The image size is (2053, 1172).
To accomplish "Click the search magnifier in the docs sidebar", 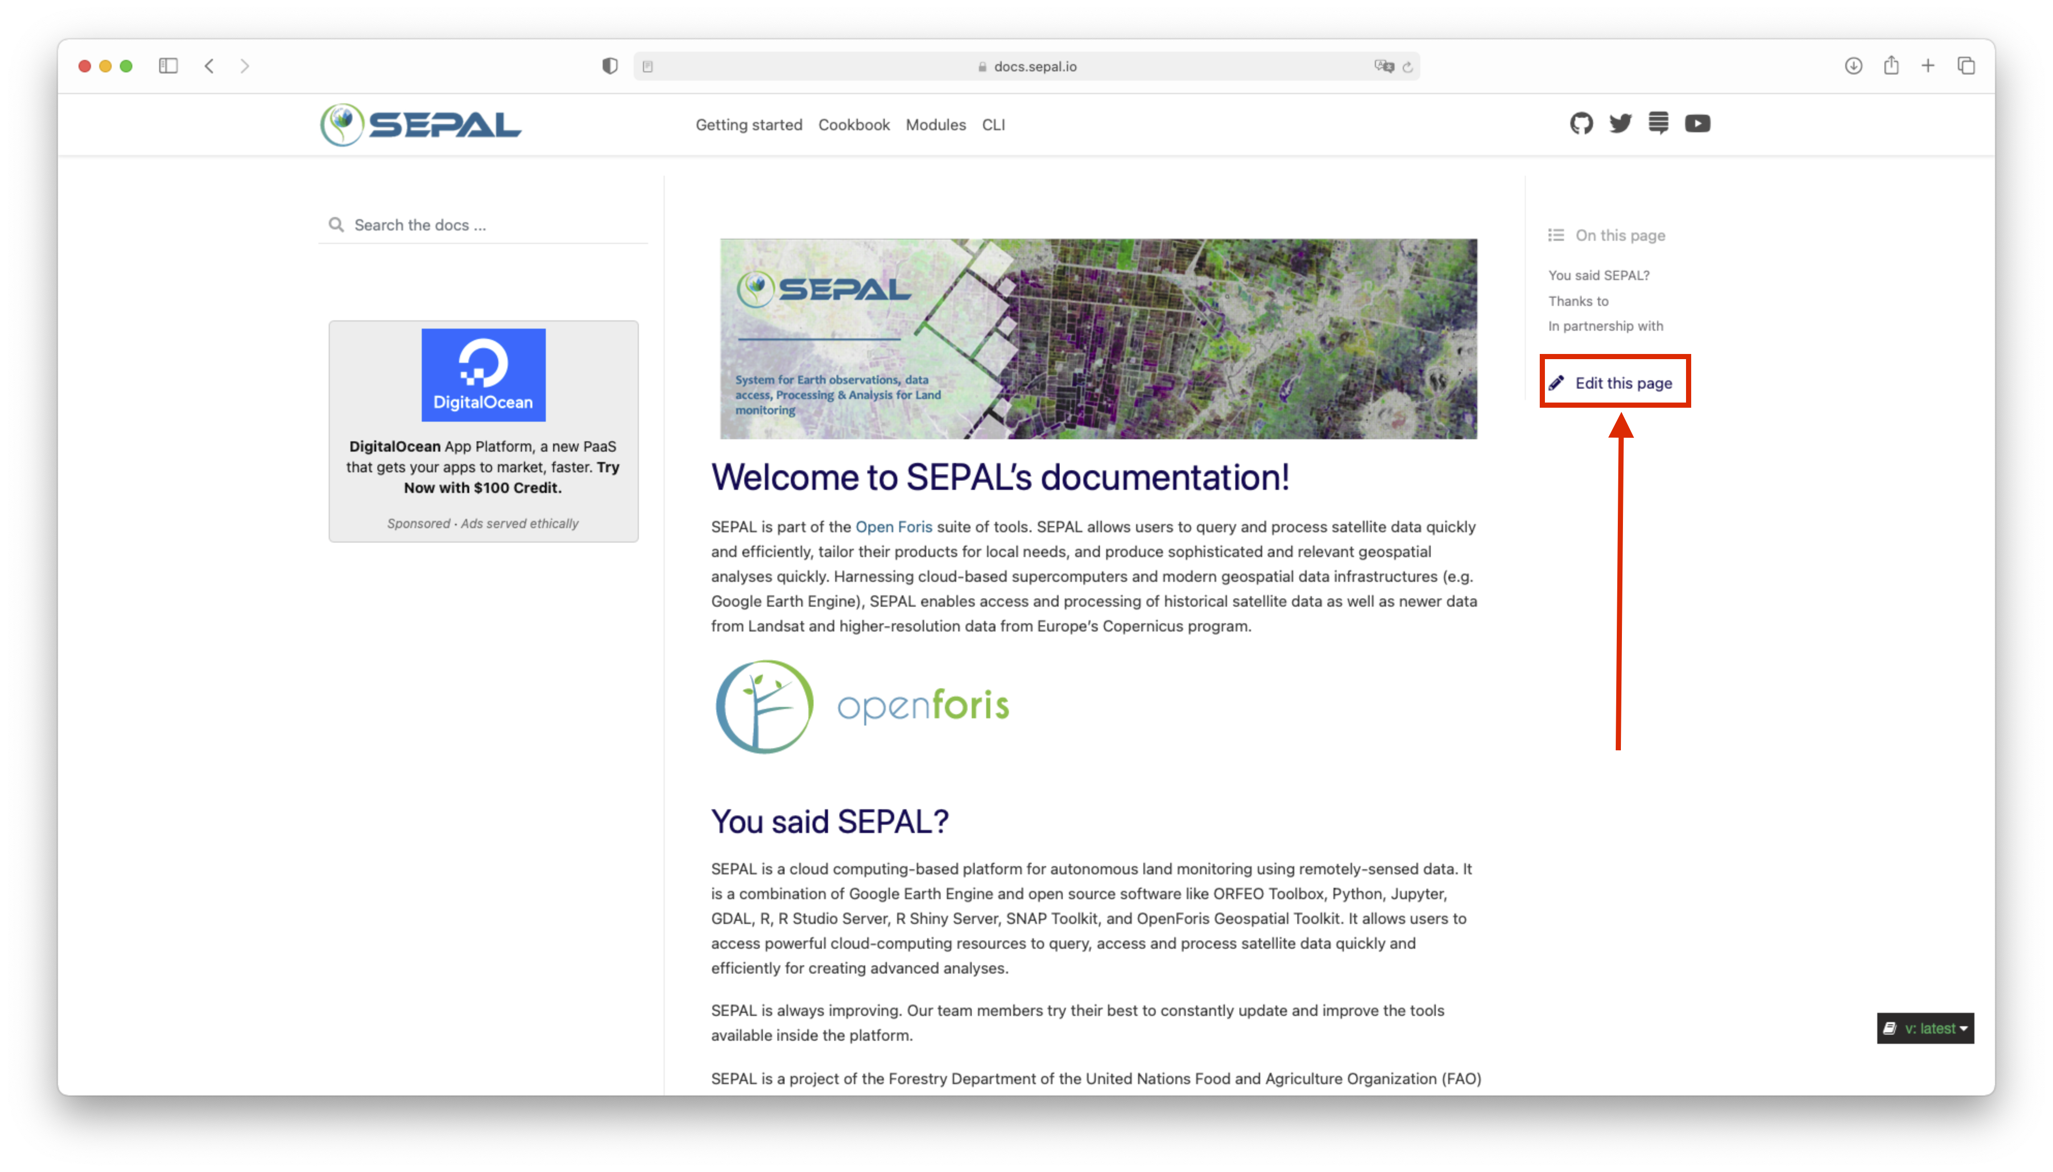I will pyautogui.click(x=336, y=225).
